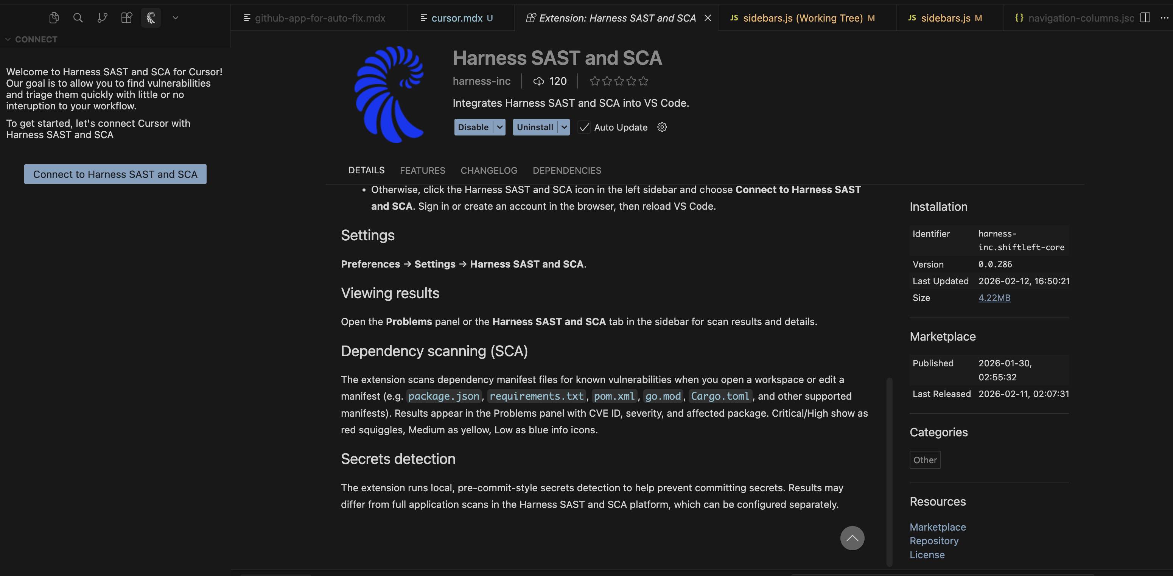Screen dimensions: 1173x576
Task: Open the Extensions view icon
Action: (x=127, y=18)
